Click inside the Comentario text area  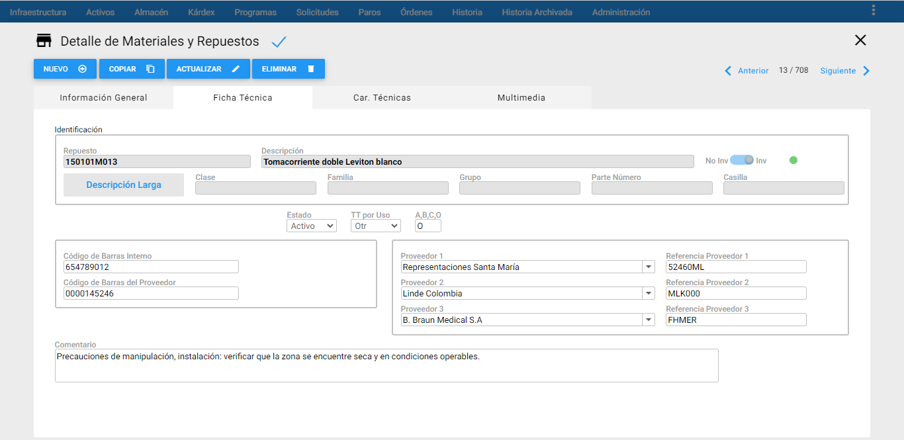pyautogui.click(x=386, y=366)
